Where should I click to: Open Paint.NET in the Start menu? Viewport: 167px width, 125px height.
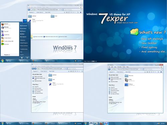pyautogui.click(x=5, y=31)
